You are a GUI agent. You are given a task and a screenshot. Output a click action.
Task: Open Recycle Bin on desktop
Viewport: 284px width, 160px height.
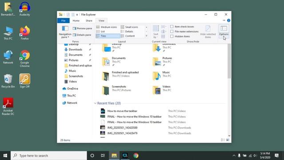point(8,81)
